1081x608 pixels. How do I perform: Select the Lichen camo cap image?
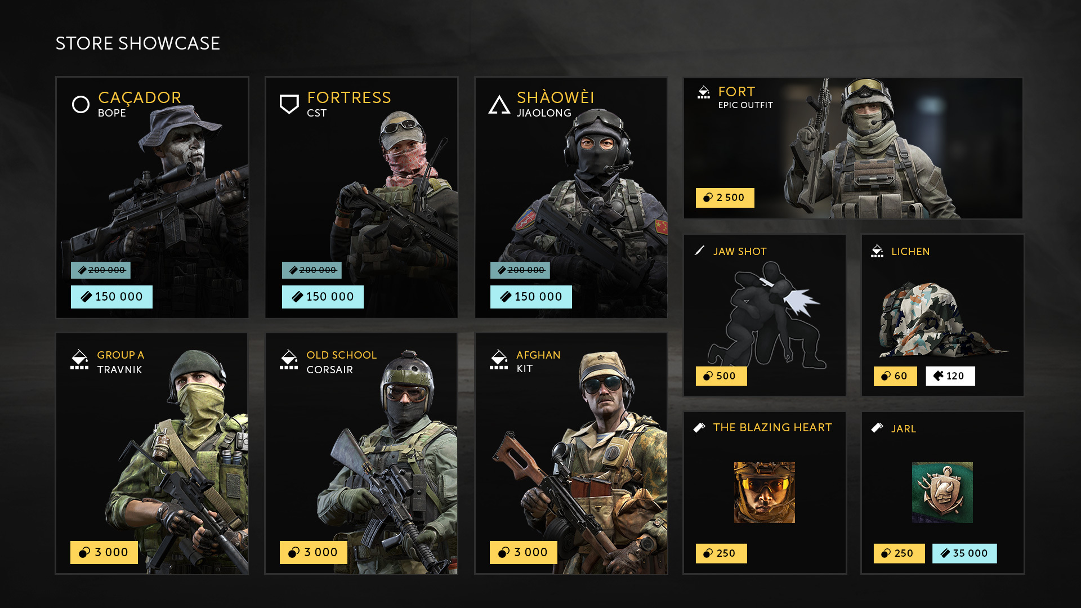coord(942,319)
